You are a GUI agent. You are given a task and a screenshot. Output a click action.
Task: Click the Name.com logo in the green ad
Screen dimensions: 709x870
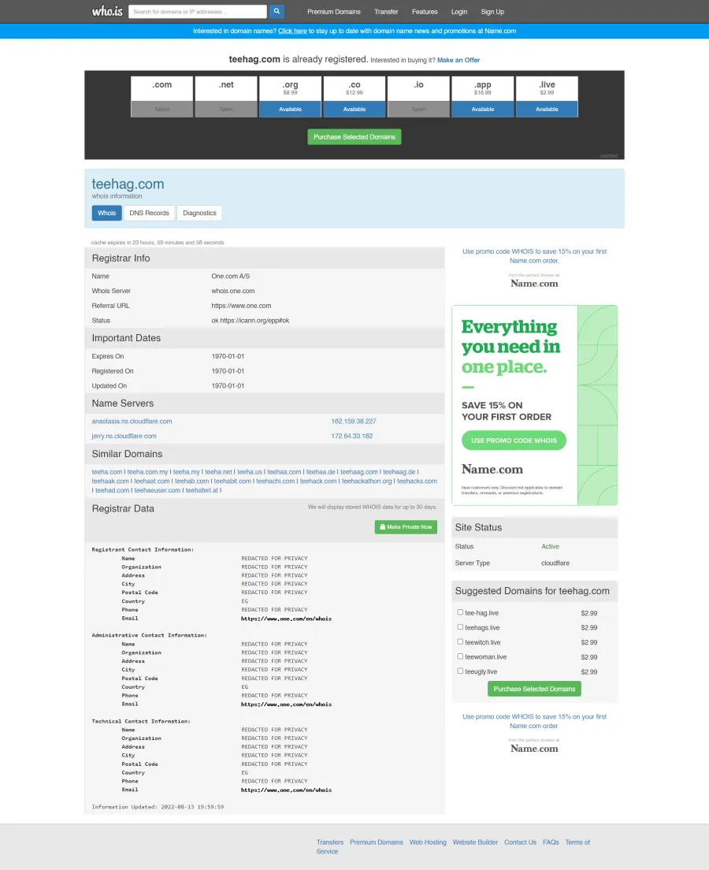(492, 470)
